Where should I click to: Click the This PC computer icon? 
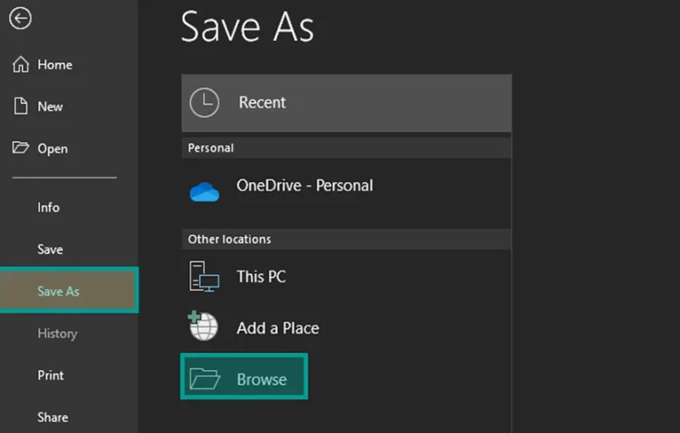point(204,276)
